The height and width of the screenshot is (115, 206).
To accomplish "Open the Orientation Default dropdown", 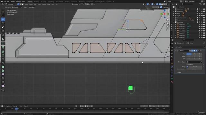I will point(17,7).
